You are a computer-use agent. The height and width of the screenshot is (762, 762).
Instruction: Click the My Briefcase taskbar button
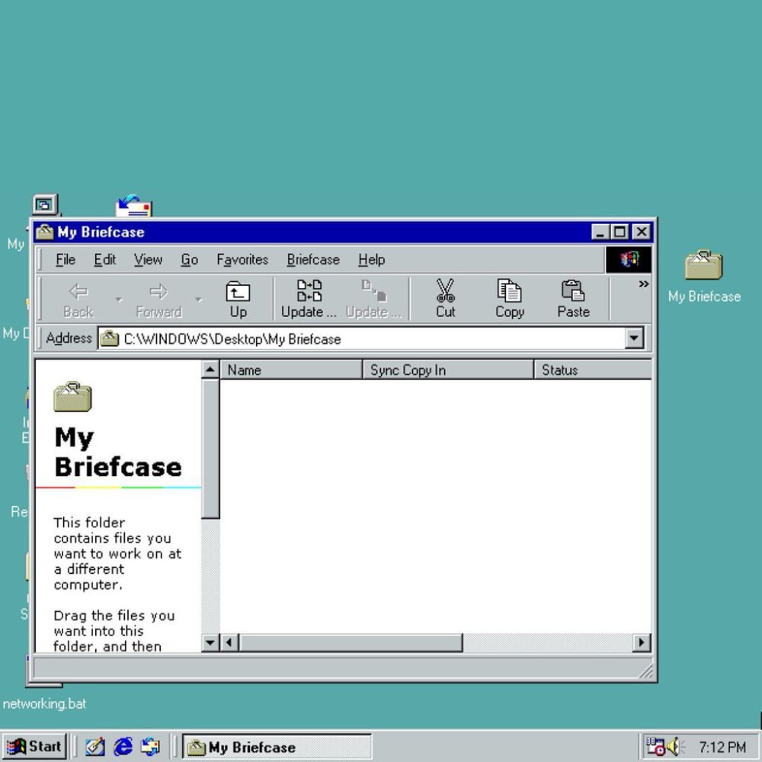pyautogui.click(x=277, y=747)
